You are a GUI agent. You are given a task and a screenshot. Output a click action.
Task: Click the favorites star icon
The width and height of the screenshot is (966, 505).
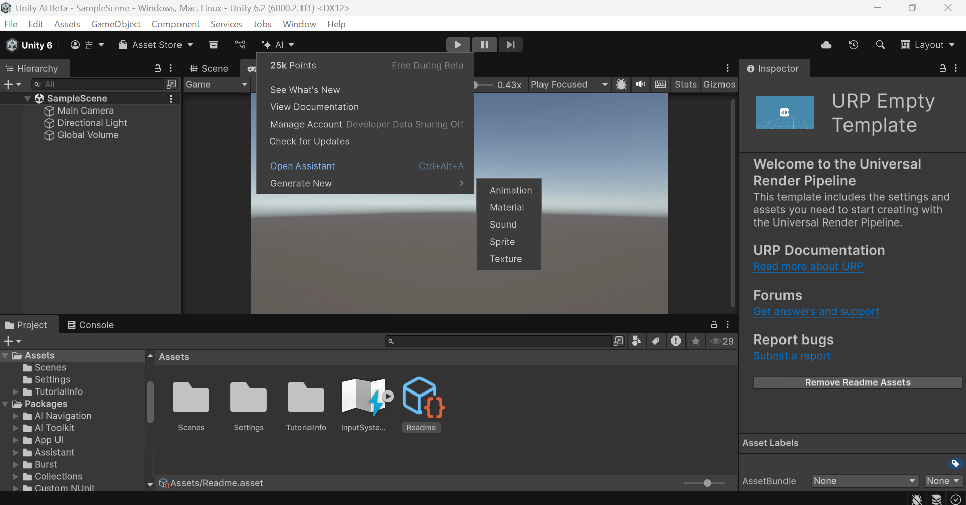696,341
